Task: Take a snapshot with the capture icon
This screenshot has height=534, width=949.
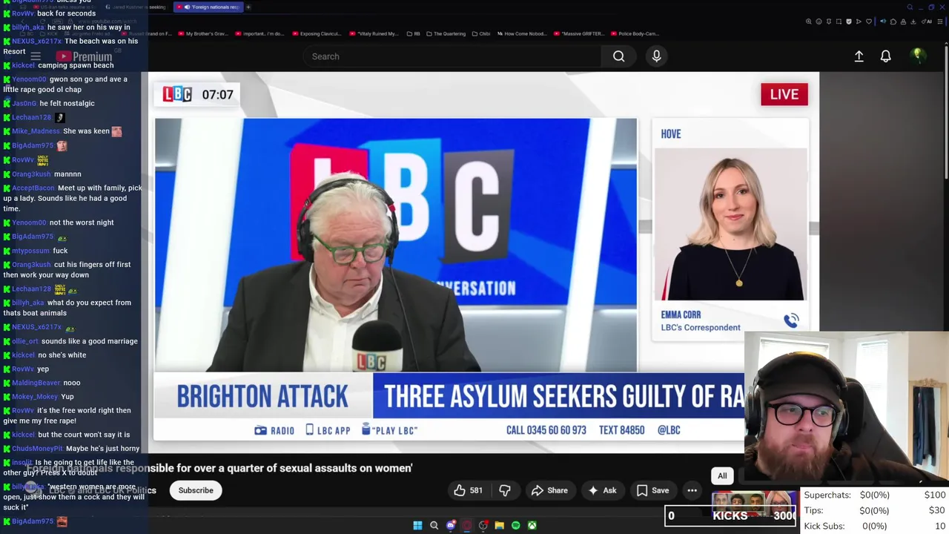Action: click(x=839, y=22)
